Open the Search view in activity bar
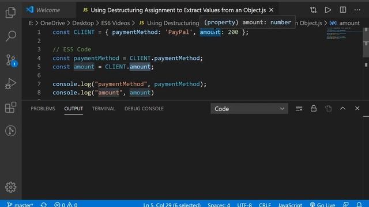The height and width of the screenshot is (207, 369). pyautogui.click(x=10, y=36)
